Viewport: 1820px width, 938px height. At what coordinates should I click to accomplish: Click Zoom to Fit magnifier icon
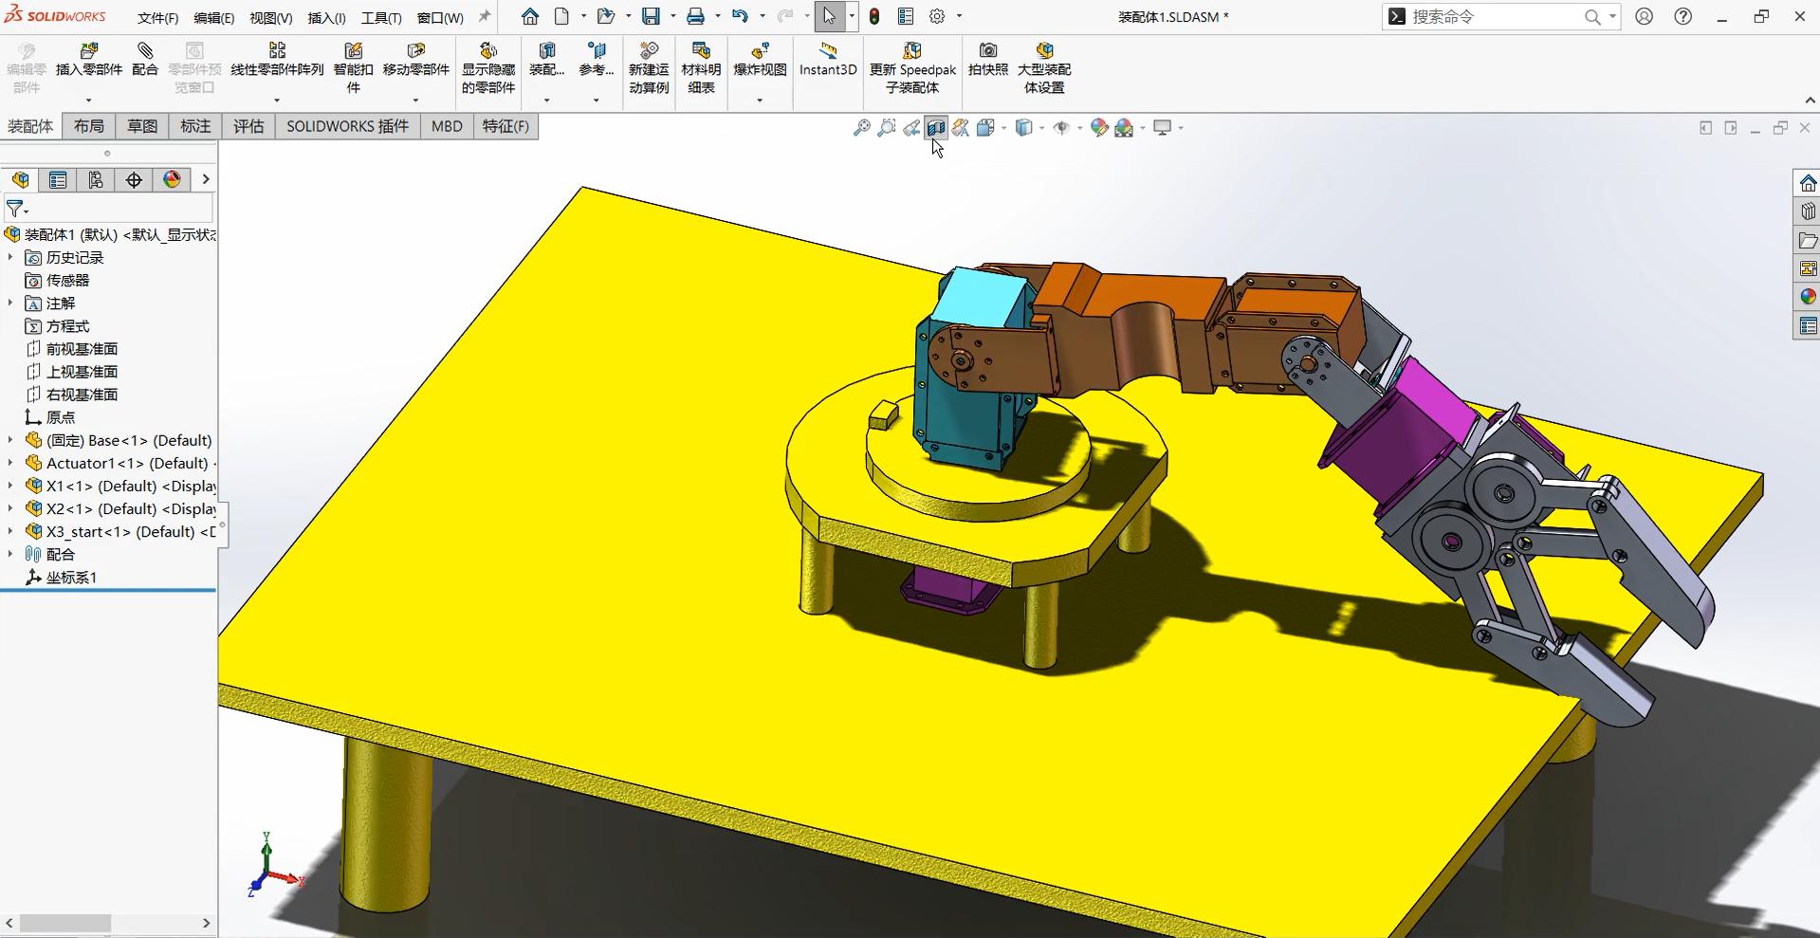click(x=861, y=128)
